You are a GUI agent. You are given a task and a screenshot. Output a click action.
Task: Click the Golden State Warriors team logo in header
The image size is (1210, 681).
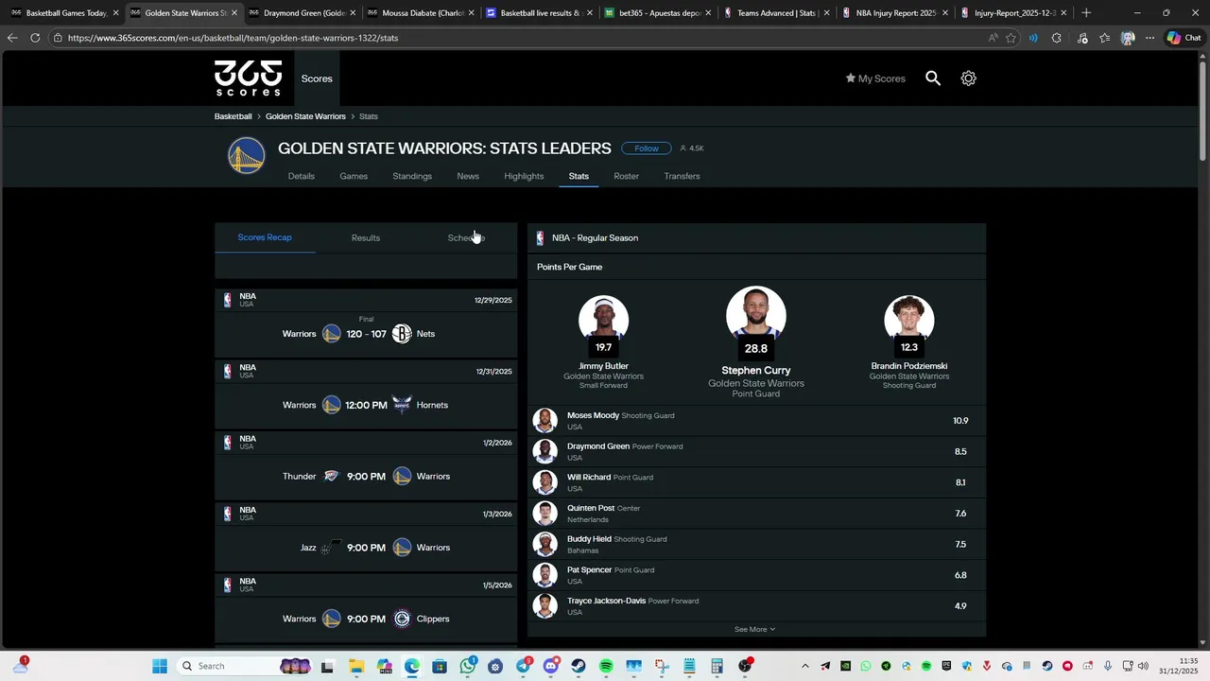pos(246,156)
